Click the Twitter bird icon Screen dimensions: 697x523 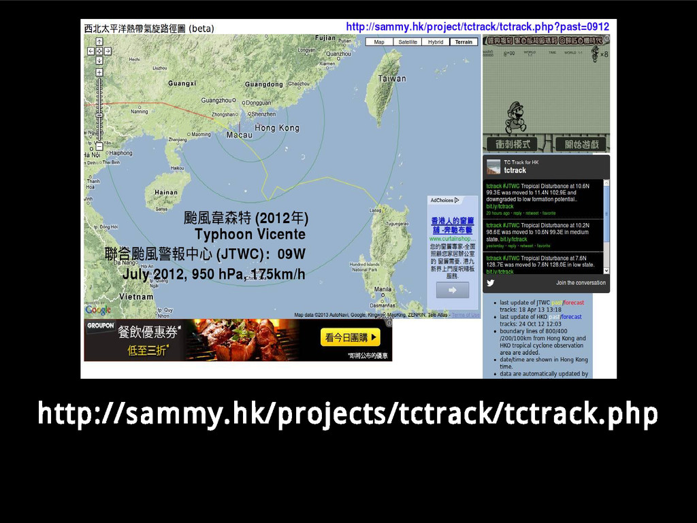(x=491, y=283)
